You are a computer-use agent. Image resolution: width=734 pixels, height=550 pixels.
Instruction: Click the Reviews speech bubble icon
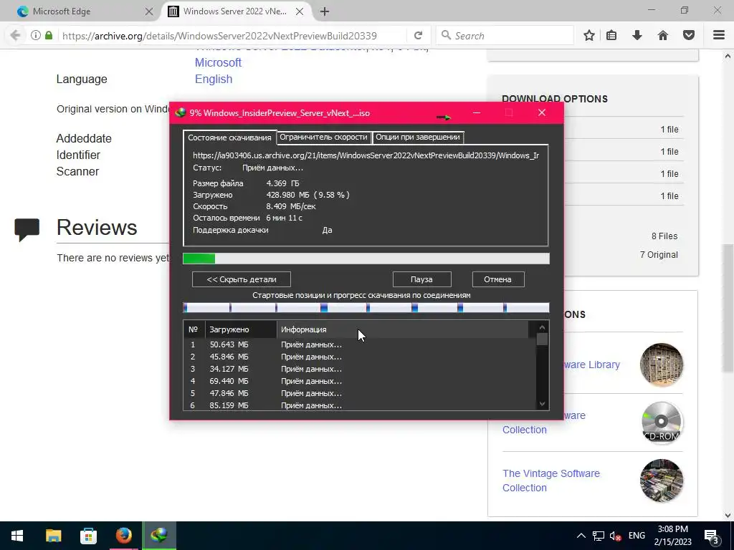pos(27,229)
